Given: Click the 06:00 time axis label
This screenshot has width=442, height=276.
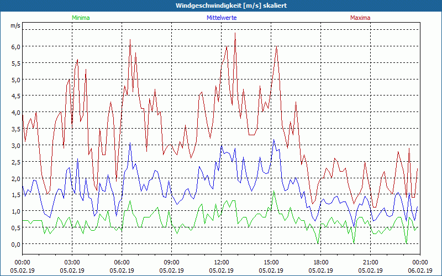Looking at the screenshot, I should click(122, 263).
